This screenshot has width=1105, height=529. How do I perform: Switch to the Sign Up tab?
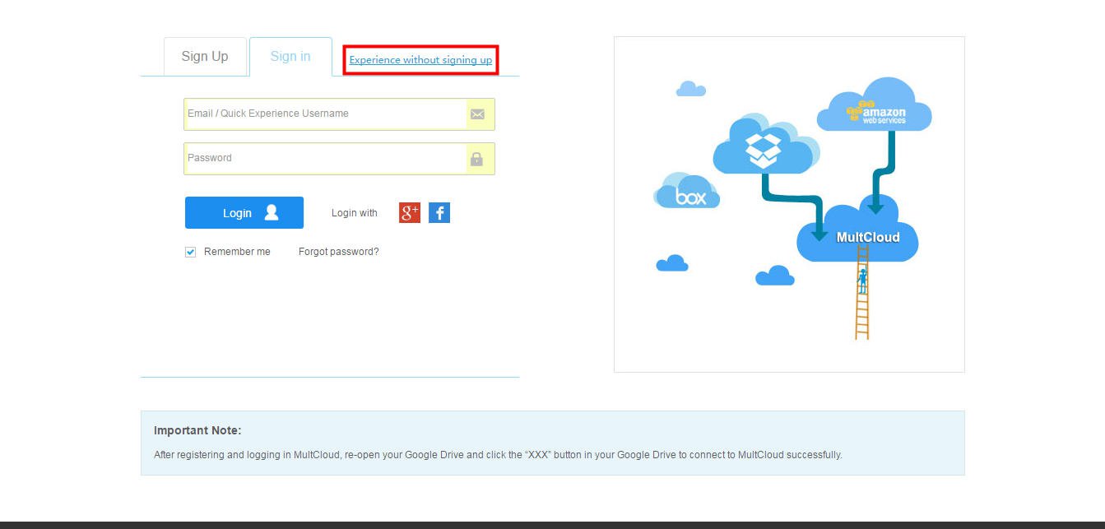[205, 57]
